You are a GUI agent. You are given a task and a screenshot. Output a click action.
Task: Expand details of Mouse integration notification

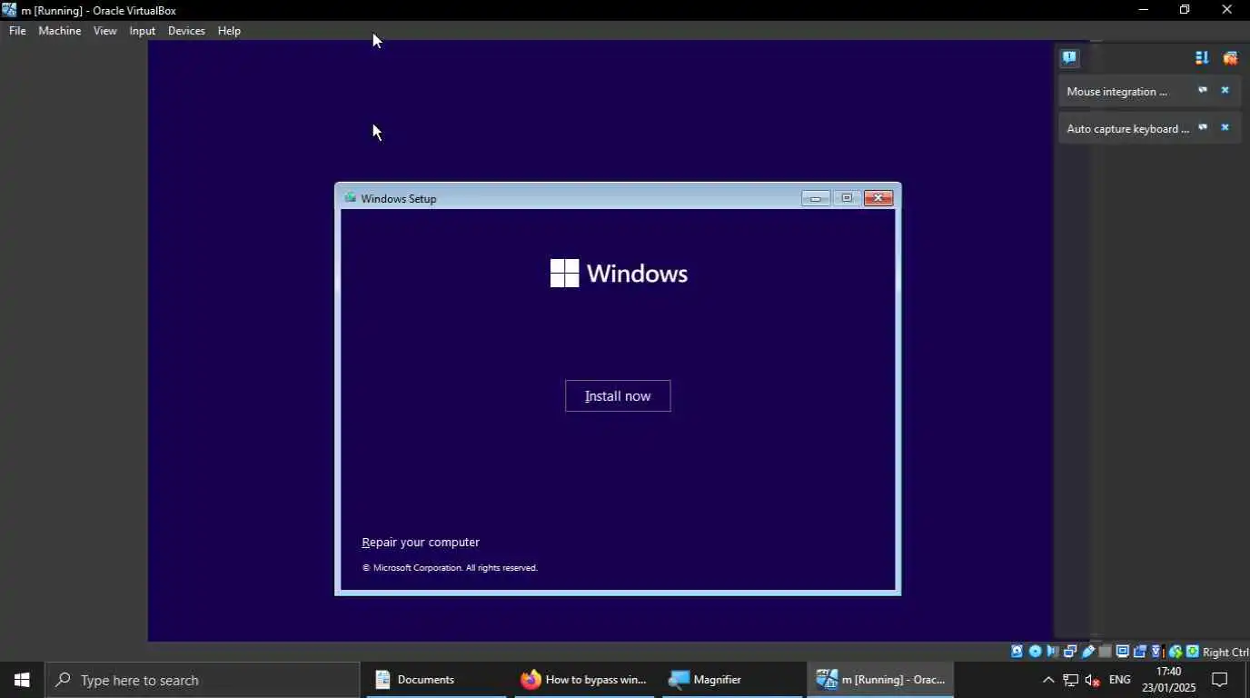(x=1203, y=91)
